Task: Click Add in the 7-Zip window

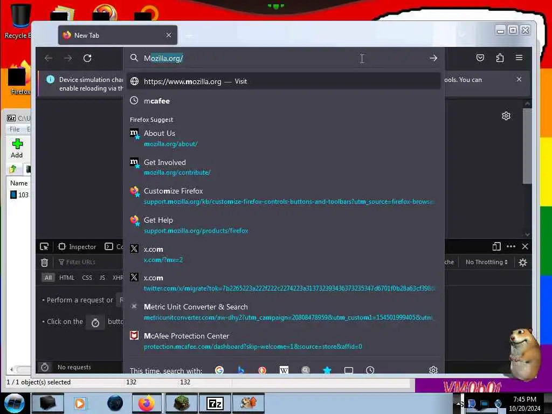Action: 17,149
